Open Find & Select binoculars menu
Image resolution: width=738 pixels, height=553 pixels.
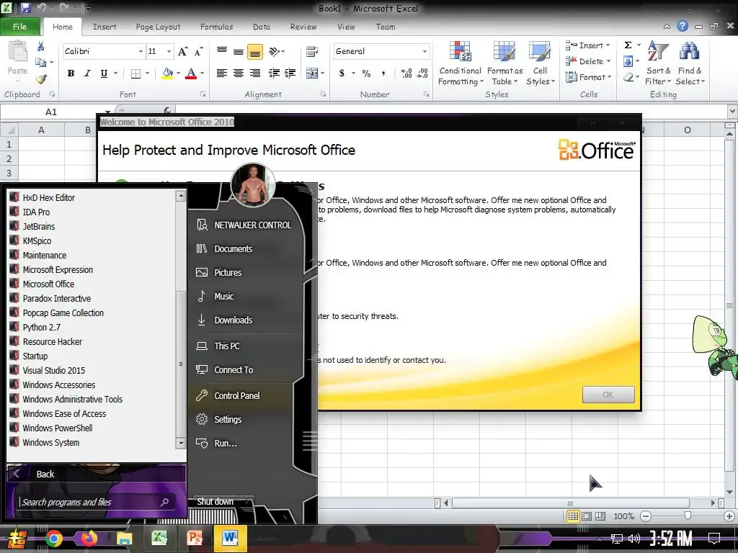[690, 63]
